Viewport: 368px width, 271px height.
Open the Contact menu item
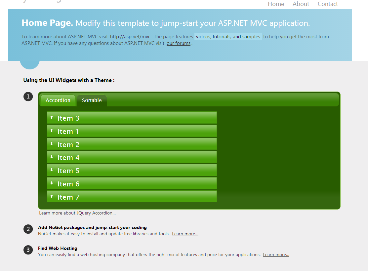pyautogui.click(x=328, y=4)
